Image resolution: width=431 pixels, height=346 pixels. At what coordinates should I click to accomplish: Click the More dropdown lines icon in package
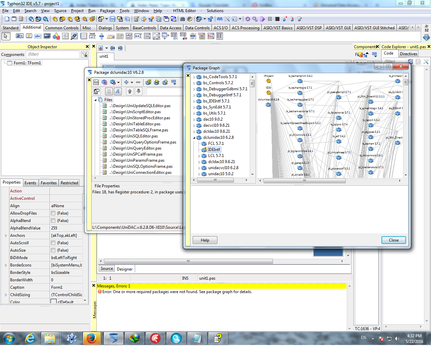[x=174, y=82]
